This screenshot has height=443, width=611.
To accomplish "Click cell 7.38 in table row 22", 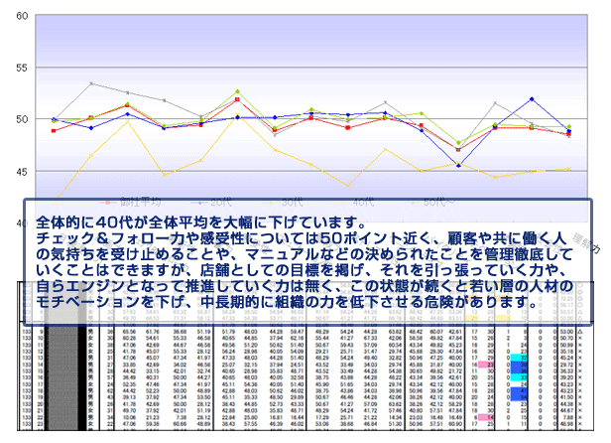I will 181,417.
